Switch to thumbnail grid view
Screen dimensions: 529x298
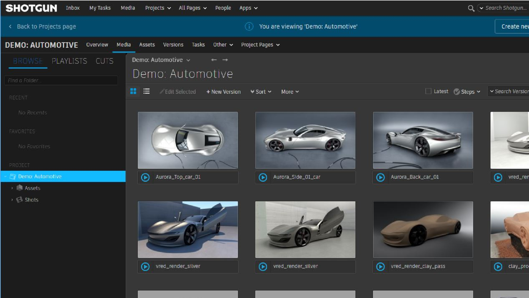[x=133, y=91]
